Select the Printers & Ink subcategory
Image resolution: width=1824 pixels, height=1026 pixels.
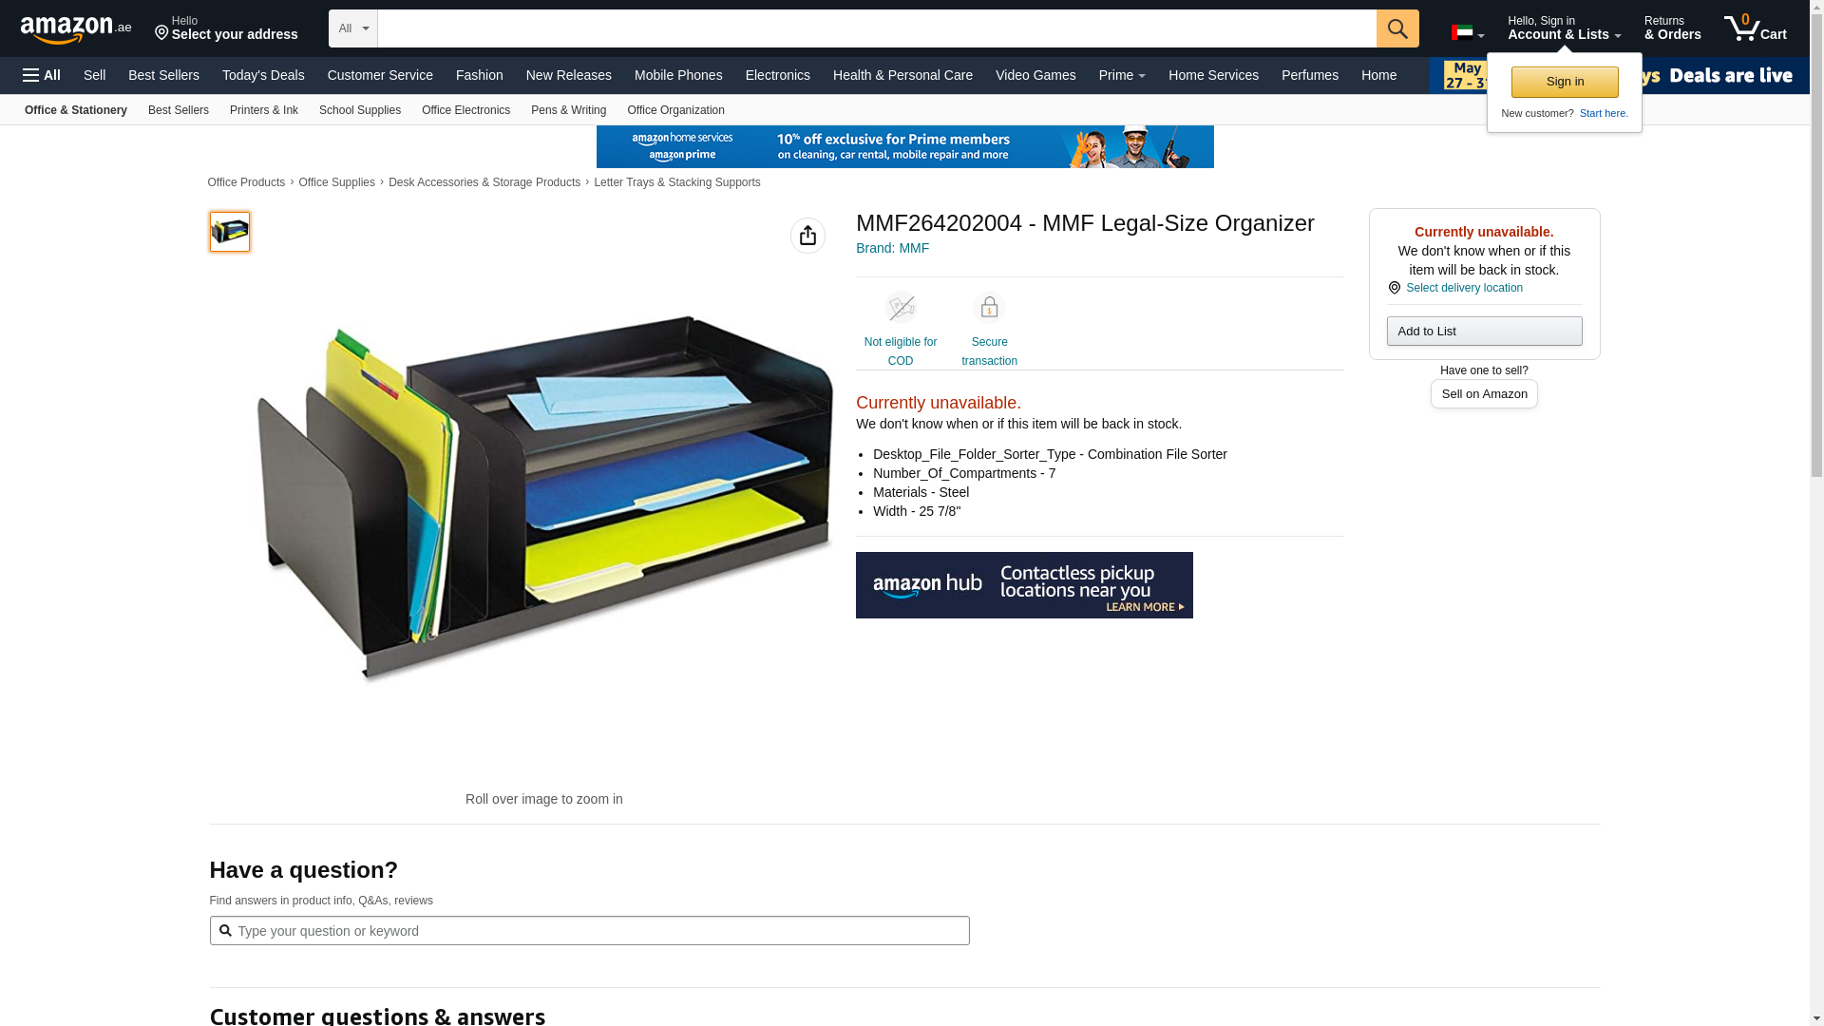point(264,110)
